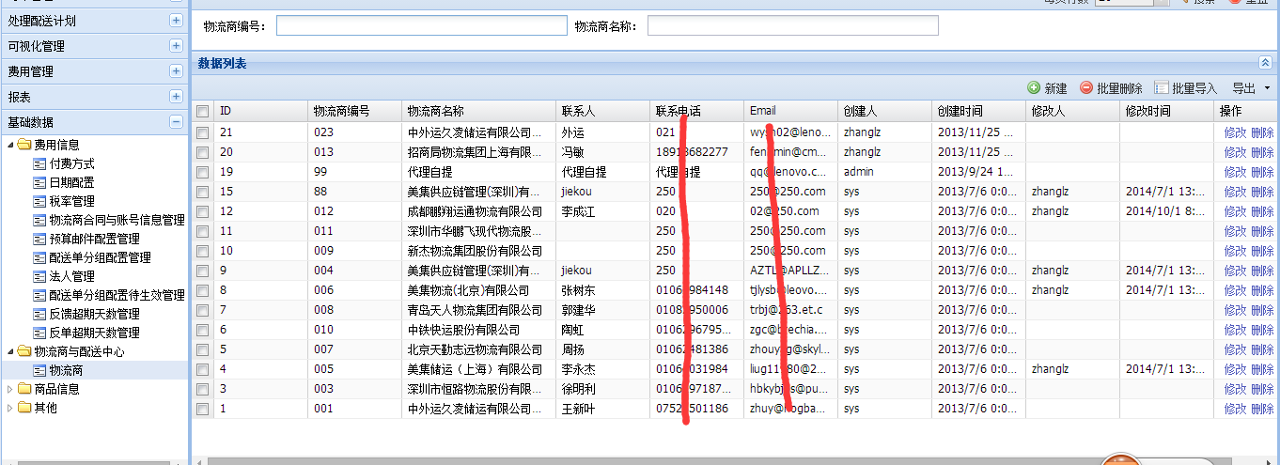The width and height of the screenshot is (1280, 465).
Task: Click the 批量导入 sheet icon
Action: (x=1161, y=87)
